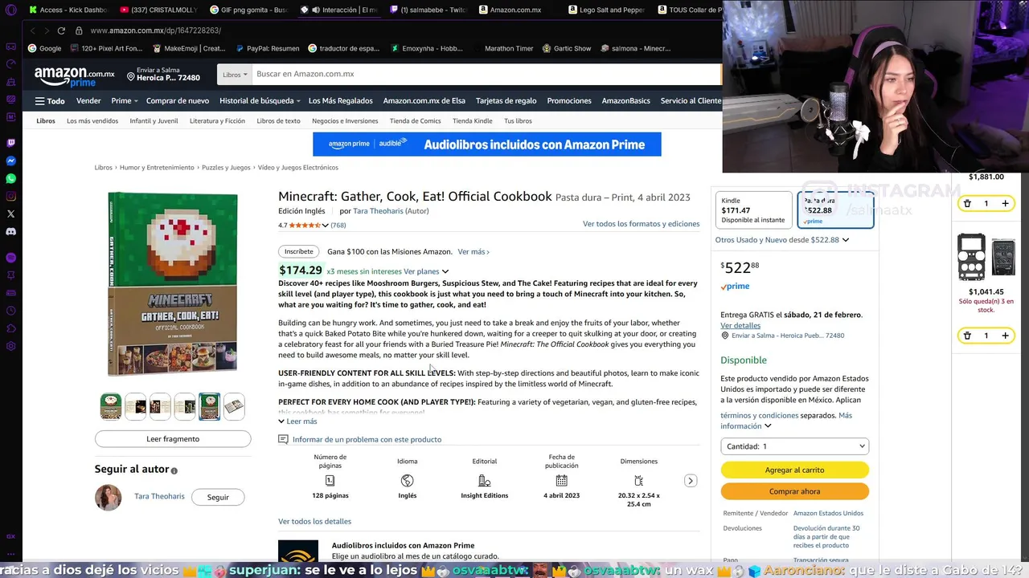This screenshot has width=1029, height=578.
Task: Open the 768 reviews count link
Action: 338,226
